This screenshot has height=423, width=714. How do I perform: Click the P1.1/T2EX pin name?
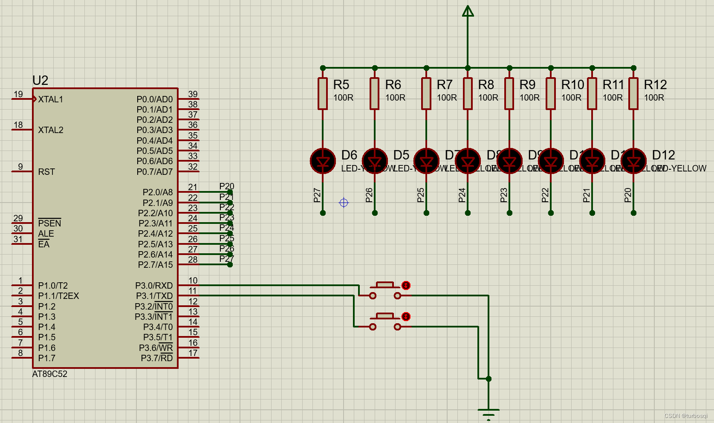58,296
